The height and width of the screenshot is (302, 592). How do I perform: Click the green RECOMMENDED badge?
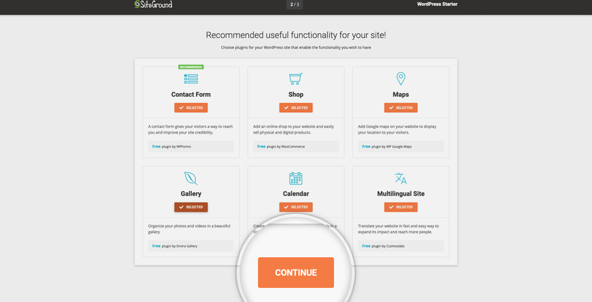pyautogui.click(x=191, y=67)
